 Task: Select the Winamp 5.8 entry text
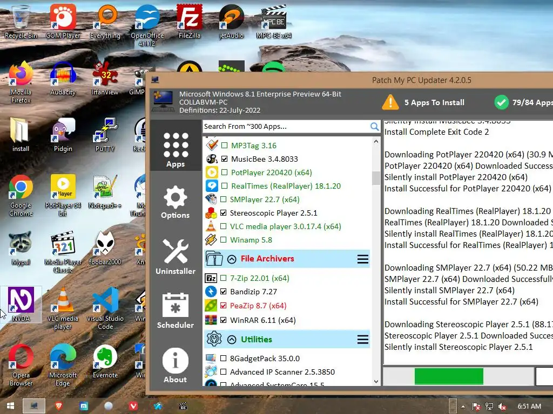pyautogui.click(x=251, y=240)
